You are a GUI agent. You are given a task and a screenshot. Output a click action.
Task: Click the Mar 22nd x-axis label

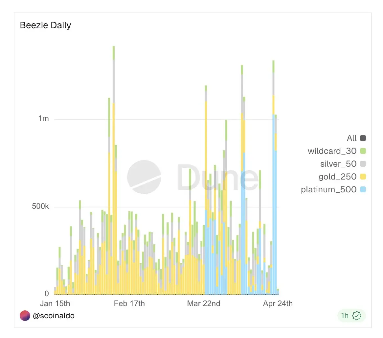coord(204,303)
